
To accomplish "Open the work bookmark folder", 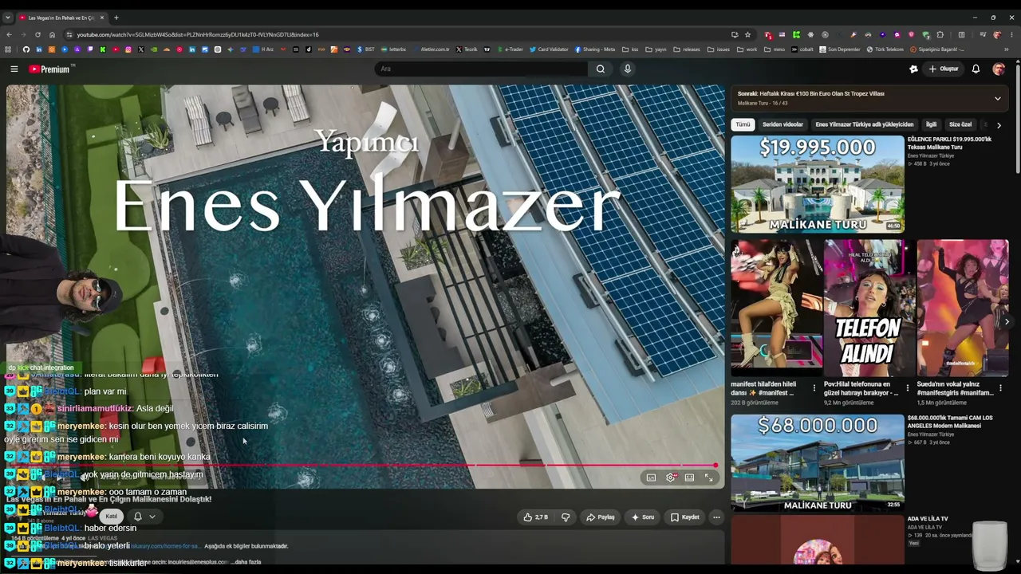I will click(x=747, y=49).
